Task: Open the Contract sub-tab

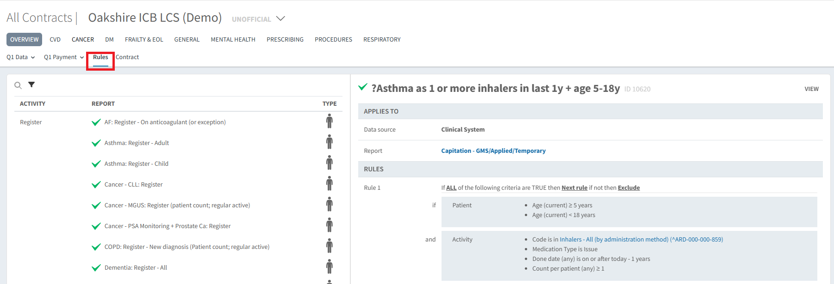Action: (127, 57)
